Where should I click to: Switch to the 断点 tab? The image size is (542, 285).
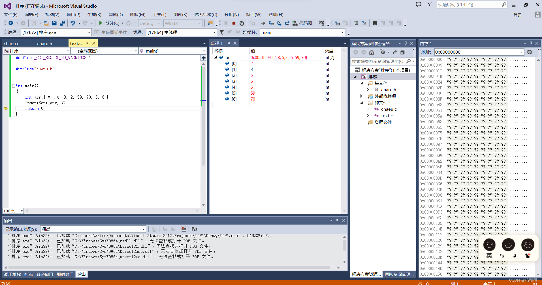click(29, 274)
